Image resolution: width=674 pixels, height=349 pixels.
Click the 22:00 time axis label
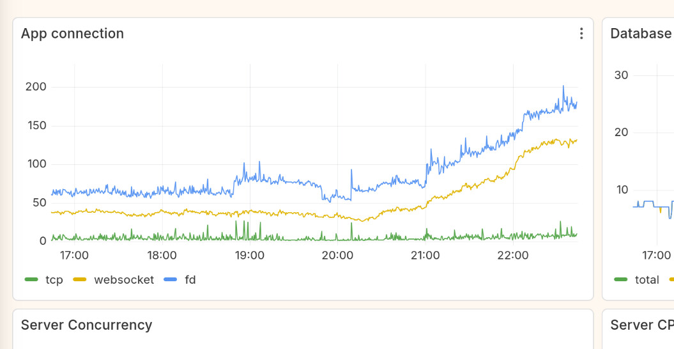(513, 256)
